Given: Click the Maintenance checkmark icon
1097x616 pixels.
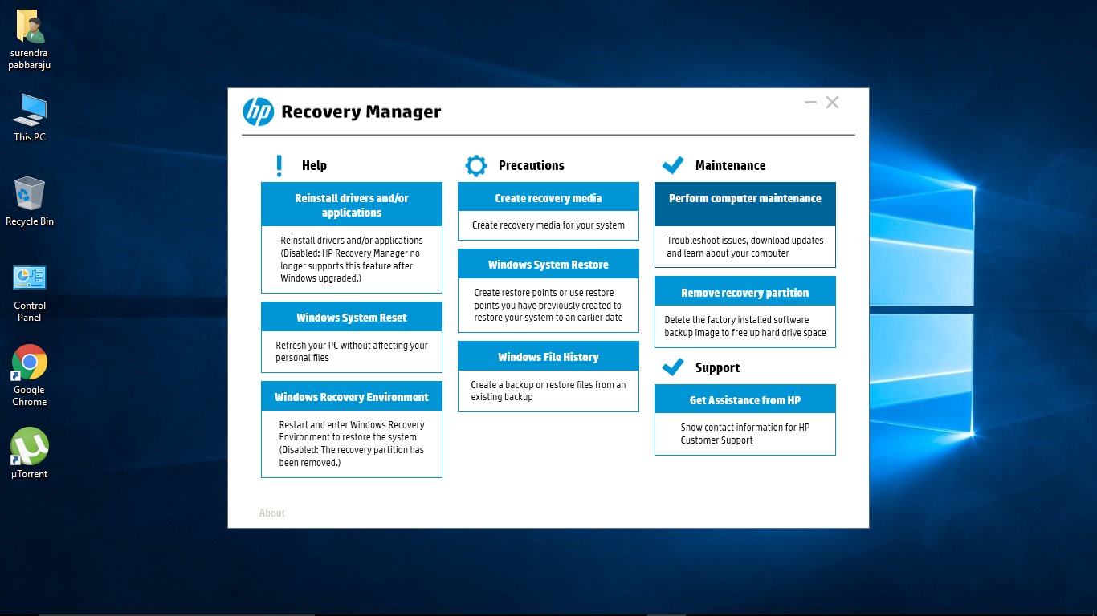Looking at the screenshot, I should click(672, 165).
